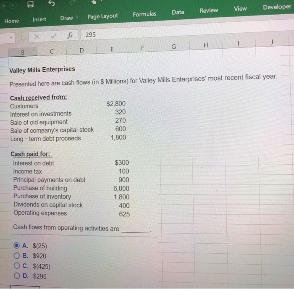Click the Principal payments on debt value 900

[124, 180]
